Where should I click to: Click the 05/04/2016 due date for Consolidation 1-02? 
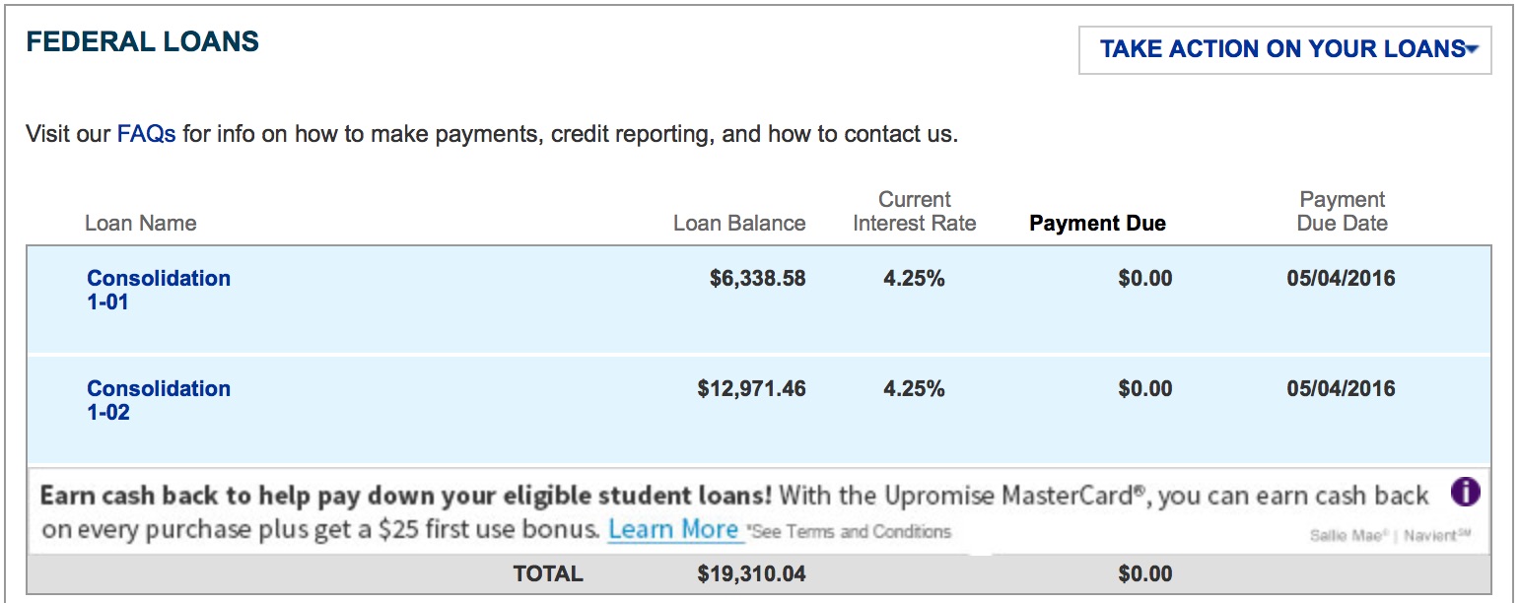coord(1341,389)
